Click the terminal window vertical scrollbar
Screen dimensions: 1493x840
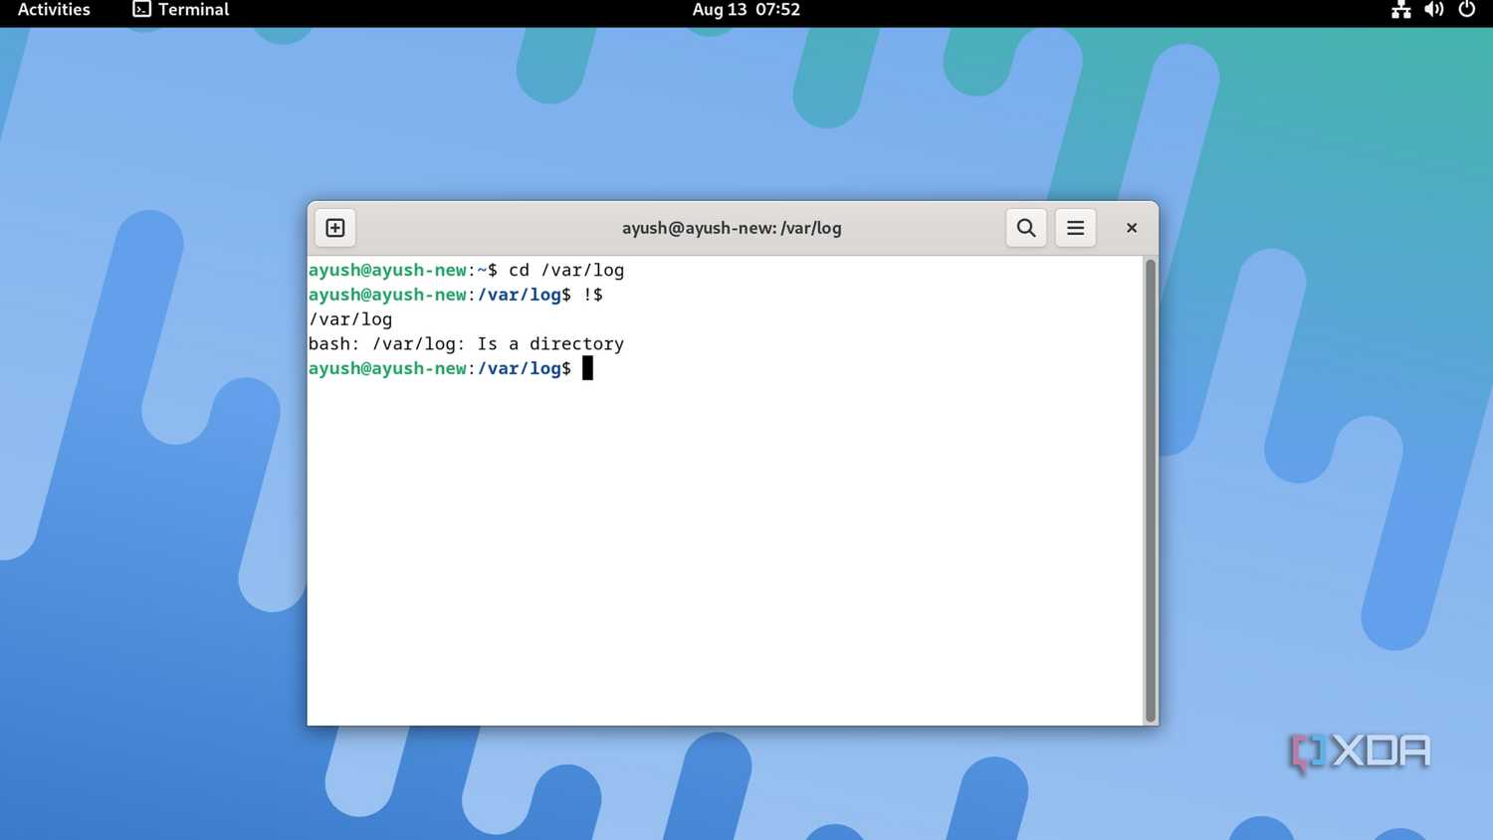[x=1151, y=490]
